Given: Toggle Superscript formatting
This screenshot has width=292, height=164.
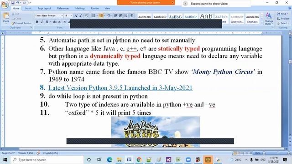Looking at the screenshot, I should [65, 22].
